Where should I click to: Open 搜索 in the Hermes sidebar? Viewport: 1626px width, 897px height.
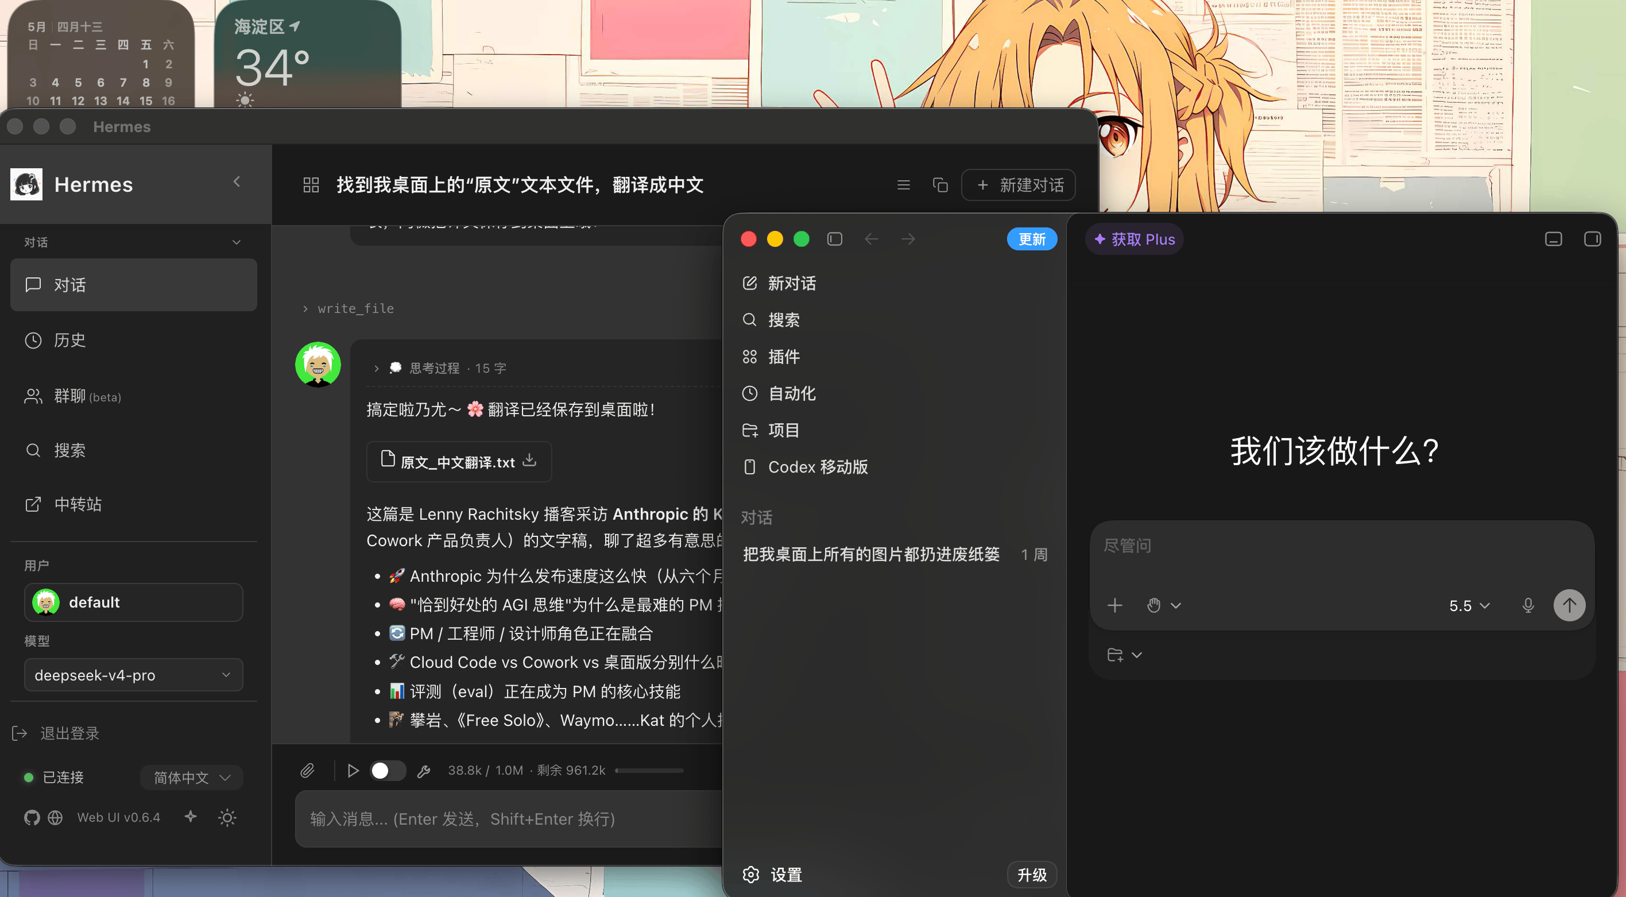point(133,450)
